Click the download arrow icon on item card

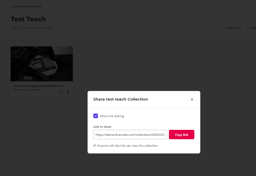tap(68, 91)
